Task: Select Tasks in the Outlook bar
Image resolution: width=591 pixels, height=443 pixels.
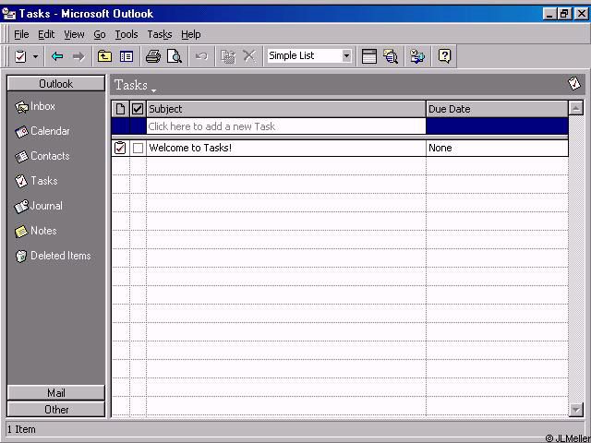Action: pos(36,181)
